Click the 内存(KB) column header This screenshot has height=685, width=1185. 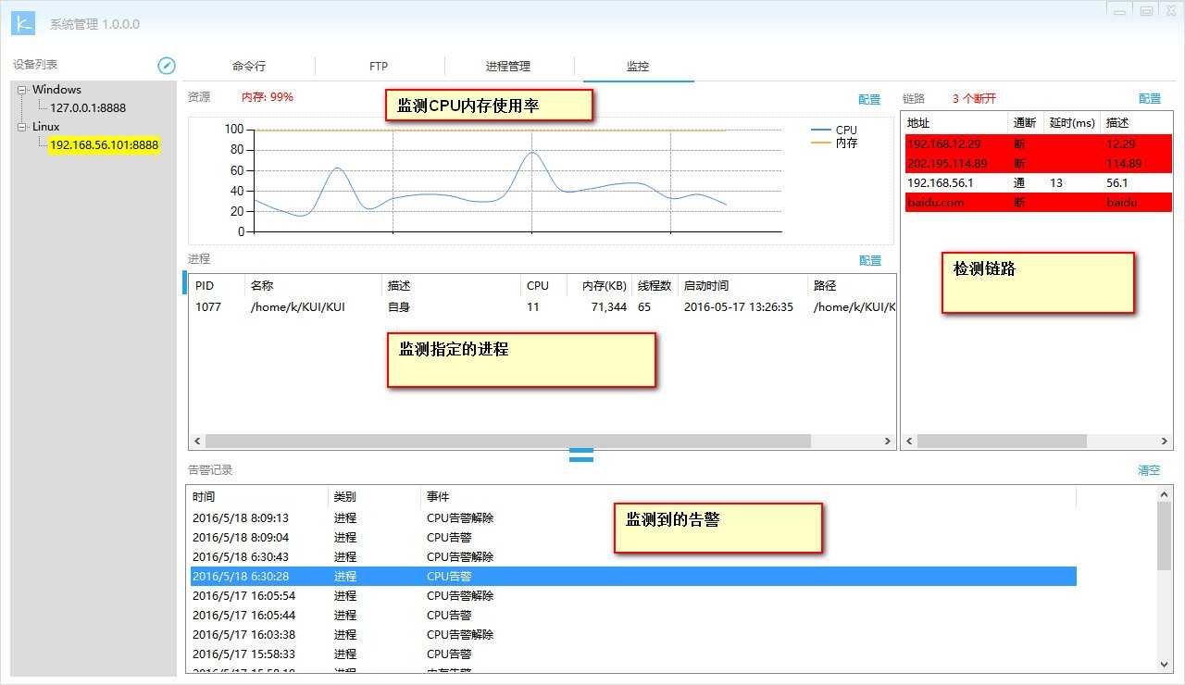point(599,285)
